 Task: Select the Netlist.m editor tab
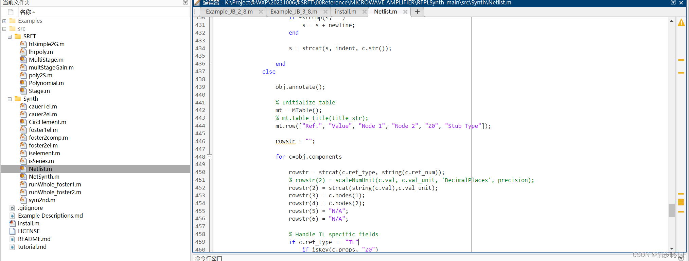[386, 12]
